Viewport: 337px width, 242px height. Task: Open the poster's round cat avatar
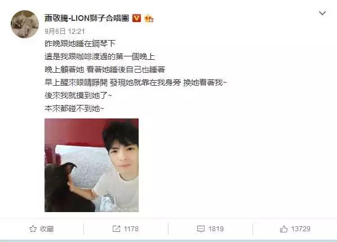(x=25, y=24)
